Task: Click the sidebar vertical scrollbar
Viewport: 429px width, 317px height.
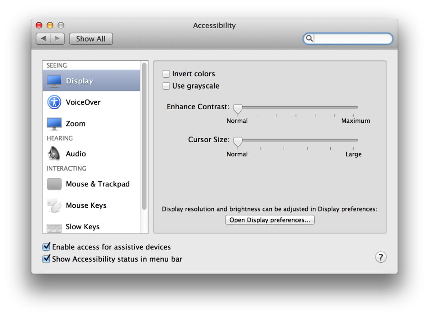Action: coord(144,137)
